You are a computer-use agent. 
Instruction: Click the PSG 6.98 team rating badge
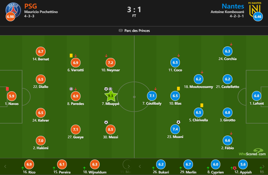[10, 17]
